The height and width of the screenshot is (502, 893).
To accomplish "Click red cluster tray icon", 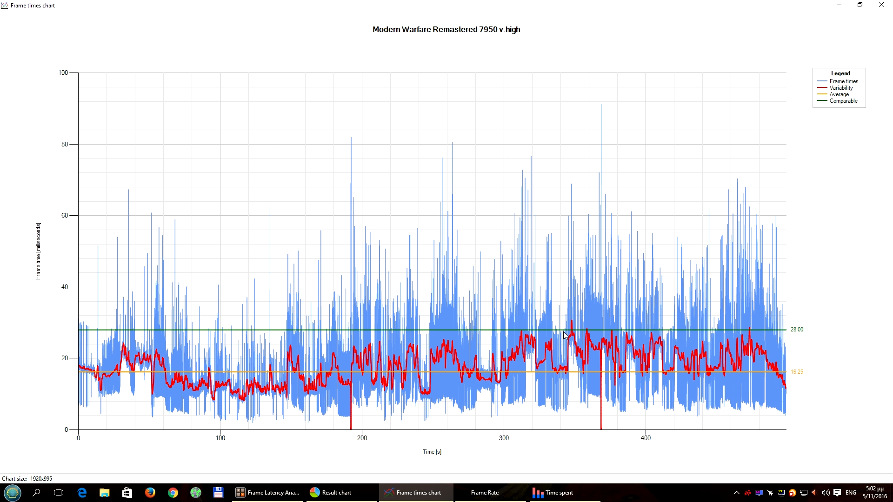I will (748, 493).
